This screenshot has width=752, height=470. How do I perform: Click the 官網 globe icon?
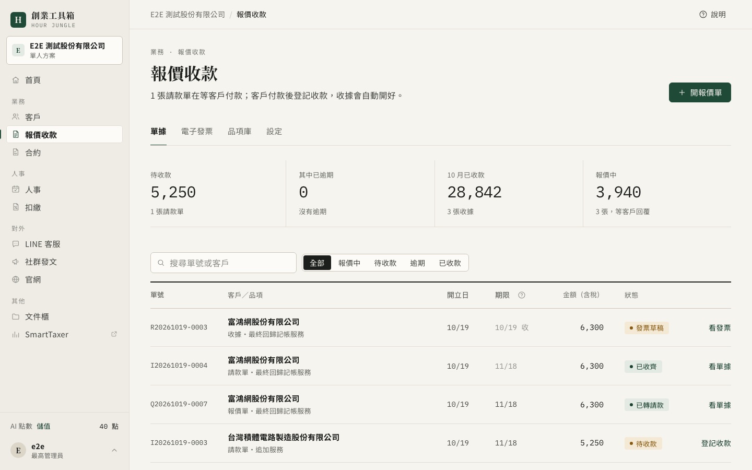[16, 279]
